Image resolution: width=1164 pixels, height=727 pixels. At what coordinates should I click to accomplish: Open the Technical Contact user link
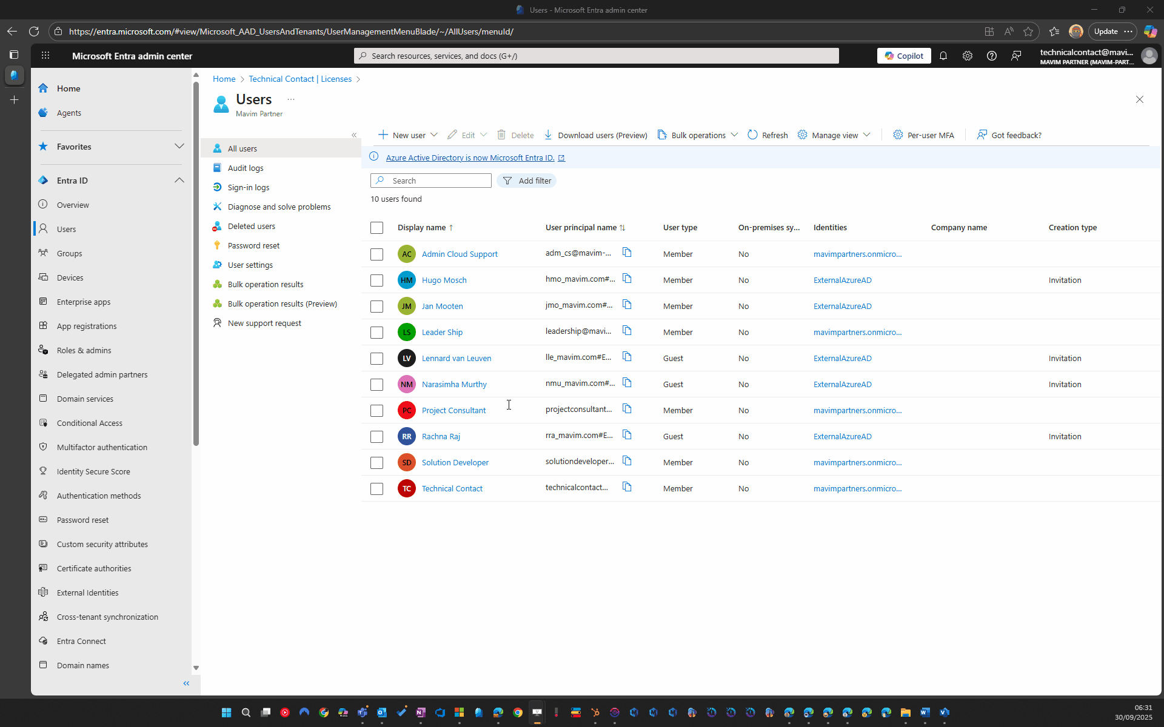[x=452, y=488]
